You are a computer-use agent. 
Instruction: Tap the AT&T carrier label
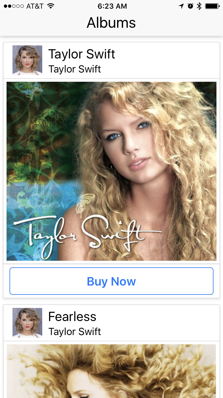[x=35, y=6]
